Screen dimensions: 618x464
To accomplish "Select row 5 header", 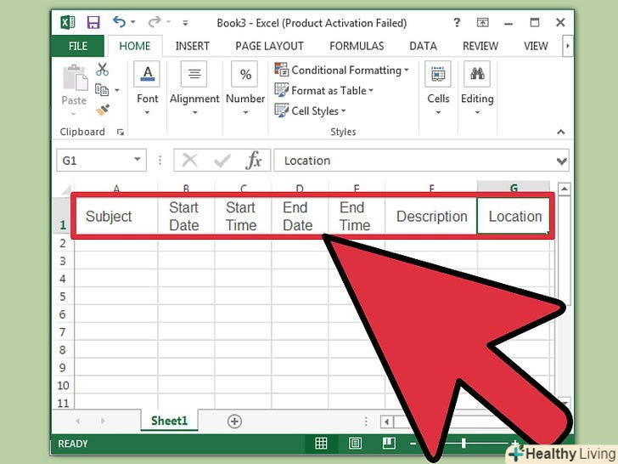I will [63, 297].
